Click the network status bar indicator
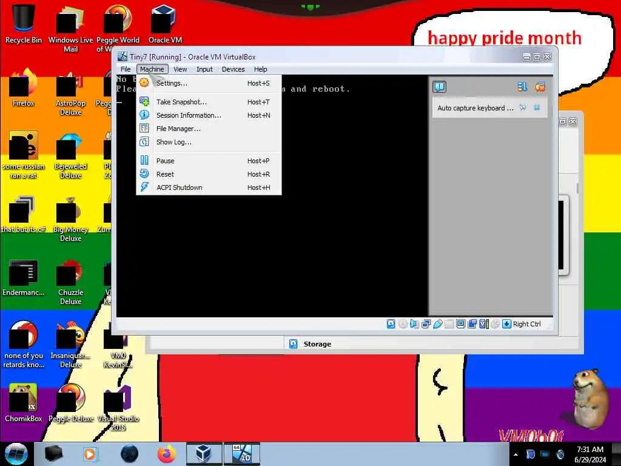 (x=426, y=324)
